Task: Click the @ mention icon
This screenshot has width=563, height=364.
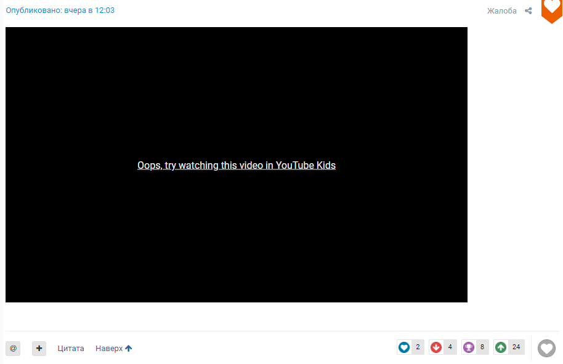Action: (x=13, y=348)
